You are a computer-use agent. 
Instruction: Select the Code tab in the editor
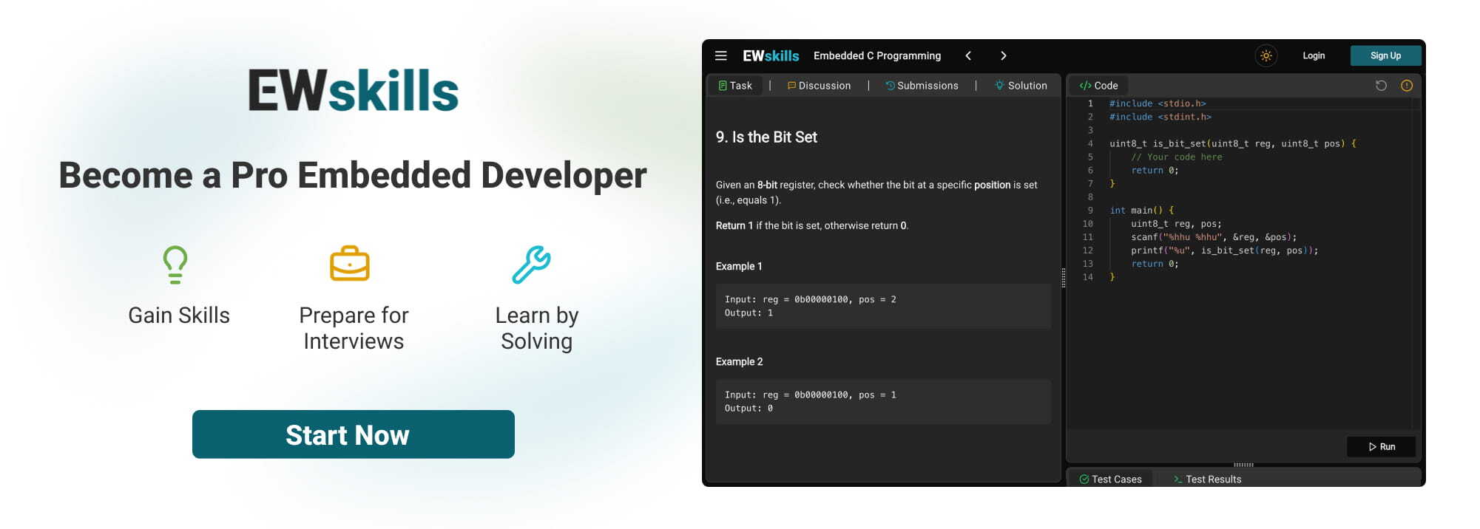click(1098, 86)
